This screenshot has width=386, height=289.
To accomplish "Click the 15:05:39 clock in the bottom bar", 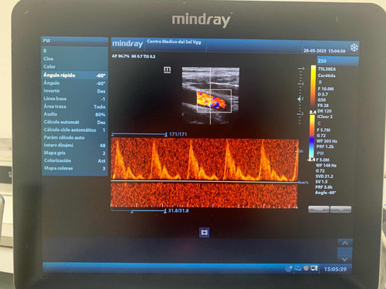I will click(x=335, y=269).
